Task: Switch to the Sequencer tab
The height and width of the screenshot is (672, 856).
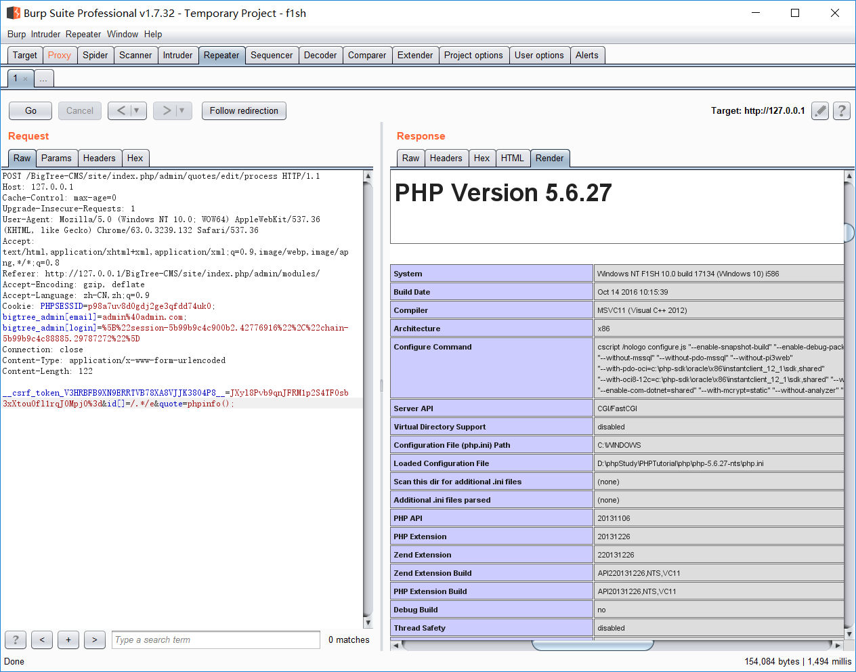Action: [x=272, y=56]
